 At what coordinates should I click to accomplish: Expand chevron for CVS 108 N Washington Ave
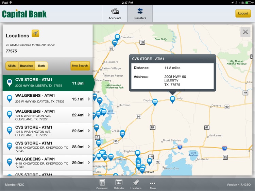[89, 131]
